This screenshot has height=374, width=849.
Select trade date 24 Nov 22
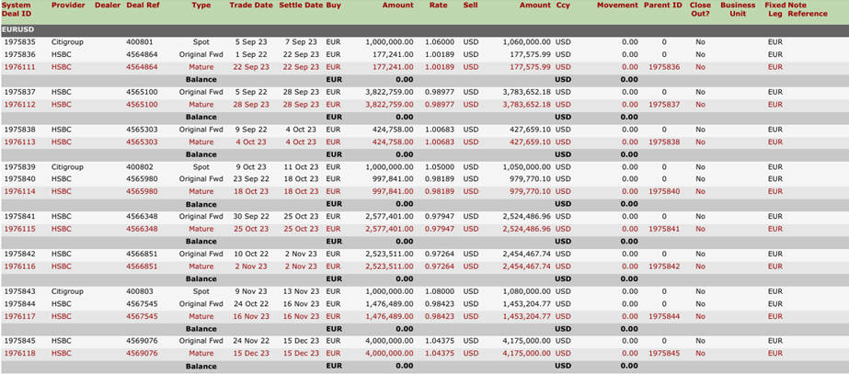tap(249, 341)
